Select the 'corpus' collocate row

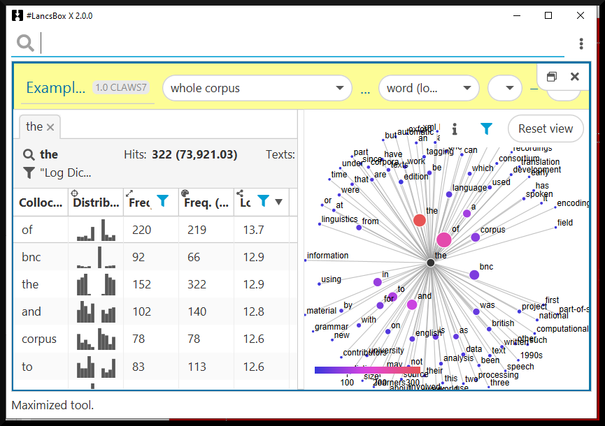click(x=38, y=339)
